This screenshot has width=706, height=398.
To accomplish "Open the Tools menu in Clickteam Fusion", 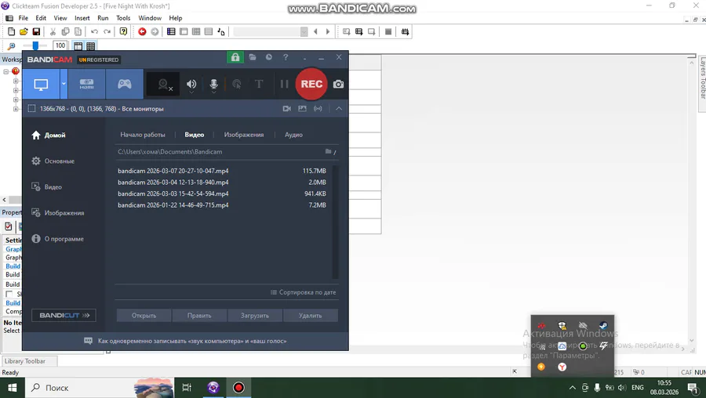I will click(123, 18).
